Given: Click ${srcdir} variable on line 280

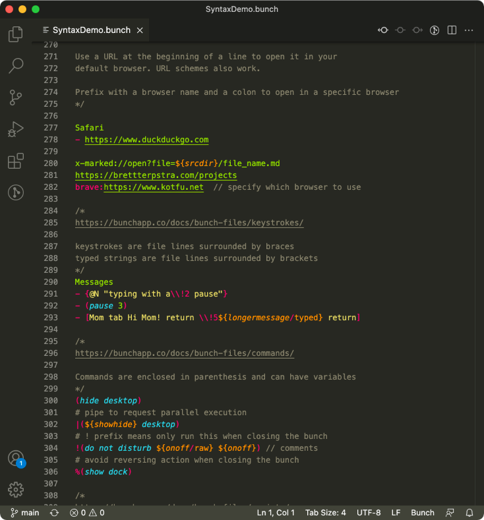Looking at the screenshot, I should point(197,163).
